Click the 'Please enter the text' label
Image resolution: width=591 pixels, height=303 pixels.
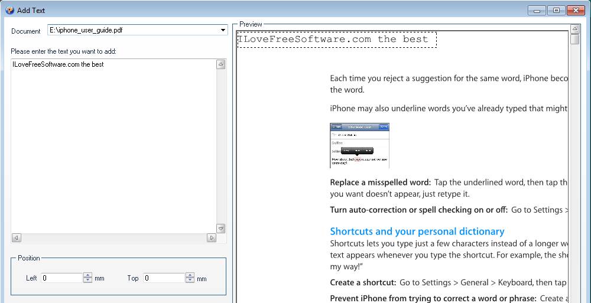63,51
